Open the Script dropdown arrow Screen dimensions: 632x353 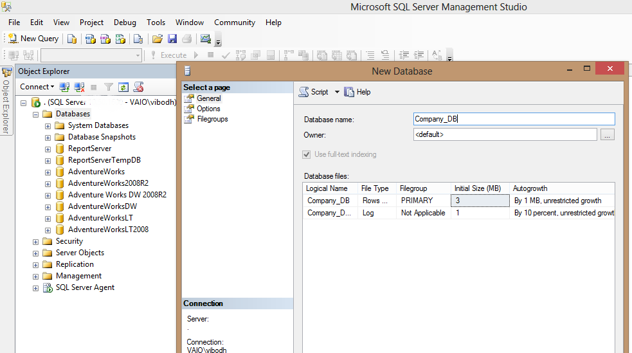click(337, 92)
